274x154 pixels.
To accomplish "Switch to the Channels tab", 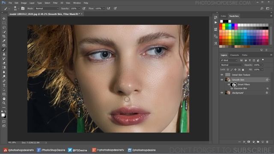I will [x=234, y=55].
